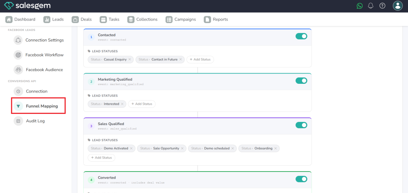Add Status to Contacted stage

point(200,60)
